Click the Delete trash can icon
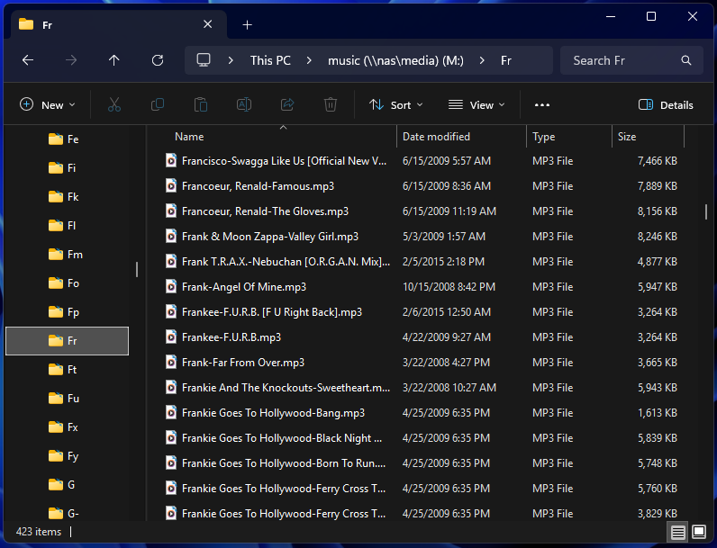 [x=331, y=104]
